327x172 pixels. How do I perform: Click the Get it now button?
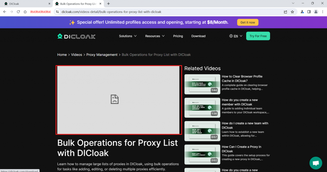tap(247, 22)
